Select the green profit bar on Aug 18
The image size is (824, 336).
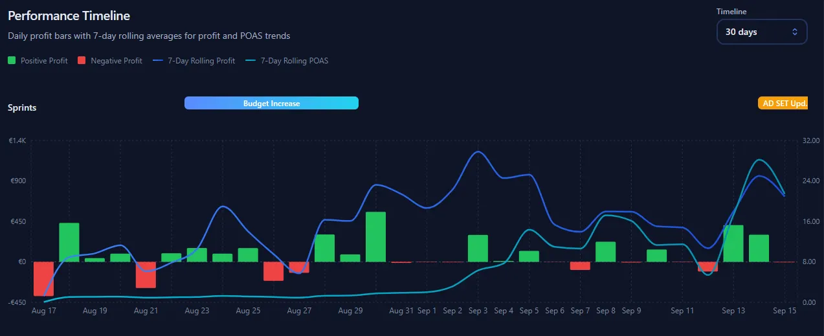[69, 242]
